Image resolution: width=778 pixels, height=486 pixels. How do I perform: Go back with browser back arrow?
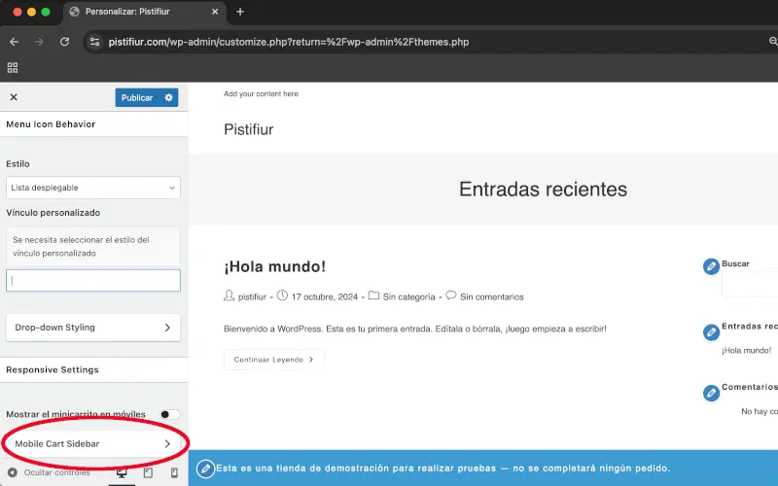pyautogui.click(x=14, y=42)
